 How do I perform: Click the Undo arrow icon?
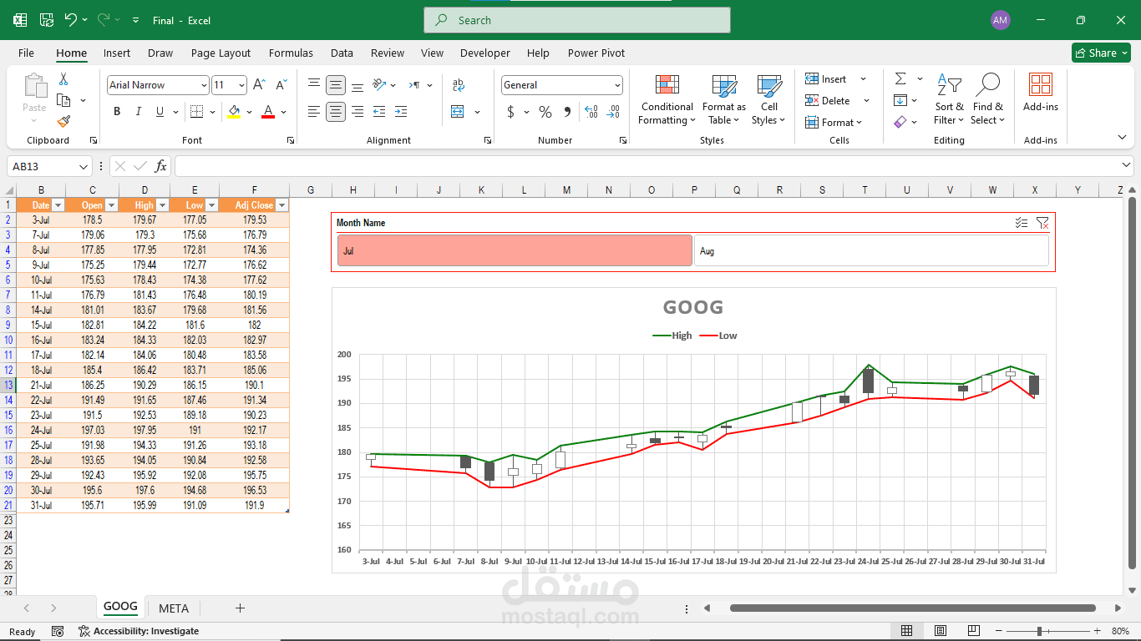coord(71,20)
